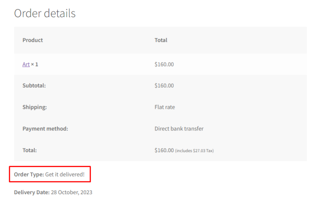
Task: Click the Art item price $160.00
Action: coord(164,65)
